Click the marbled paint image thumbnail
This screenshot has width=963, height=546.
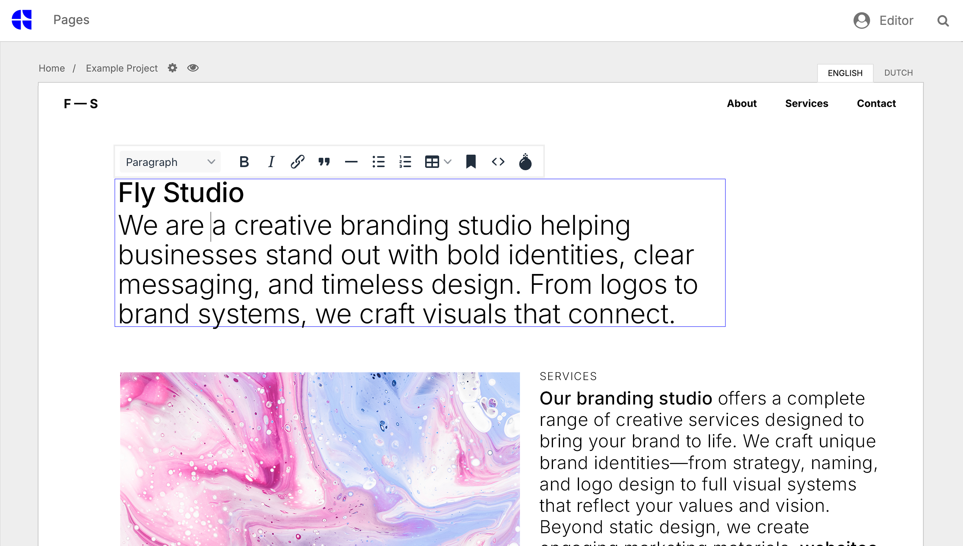(319, 459)
